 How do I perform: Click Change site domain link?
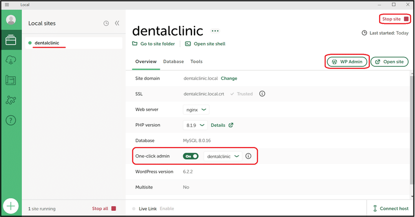(229, 79)
